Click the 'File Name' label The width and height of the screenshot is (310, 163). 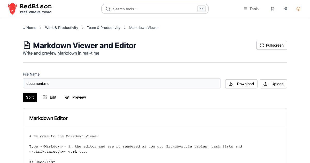[31, 74]
